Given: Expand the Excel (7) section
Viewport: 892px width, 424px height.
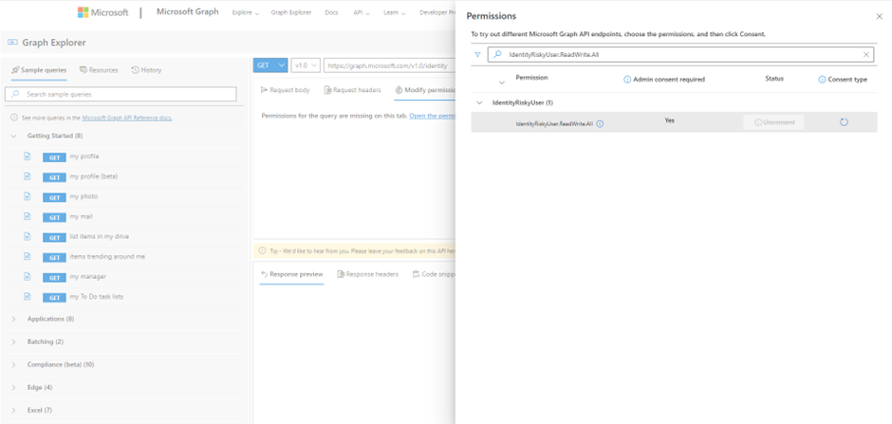Looking at the screenshot, I should [13, 410].
